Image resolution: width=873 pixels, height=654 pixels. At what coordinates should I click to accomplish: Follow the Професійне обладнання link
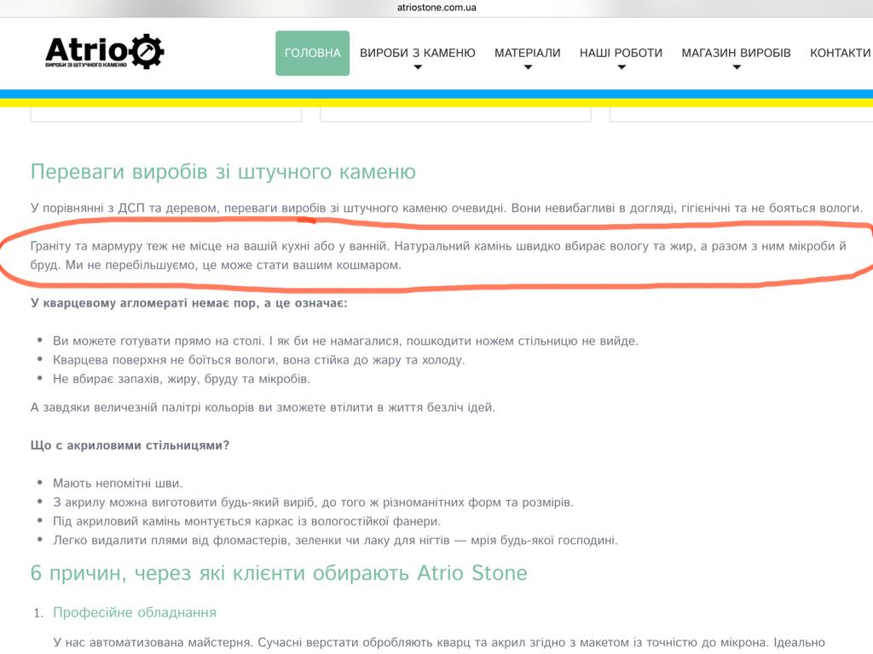pyautogui.click(x=134, y=612)
